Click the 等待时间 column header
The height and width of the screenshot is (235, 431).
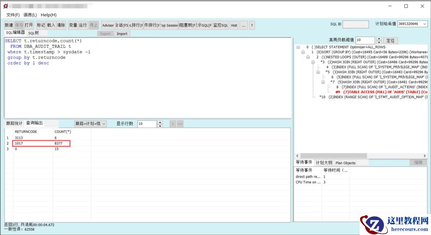335,170
